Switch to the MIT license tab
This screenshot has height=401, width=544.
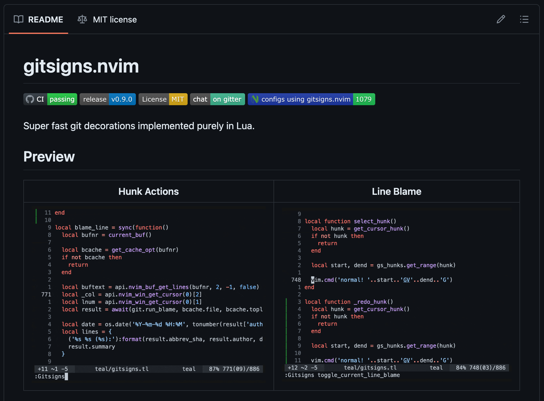115,19
